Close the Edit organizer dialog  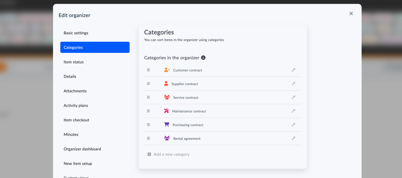pyautogui.click(x=351, y=13)
